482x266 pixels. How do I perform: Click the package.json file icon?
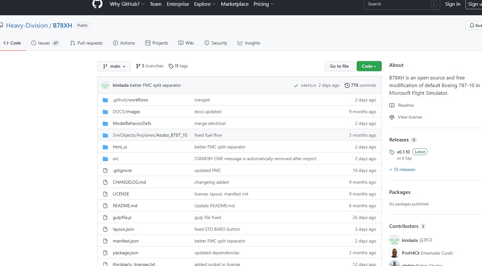click(x=105, y=253)
